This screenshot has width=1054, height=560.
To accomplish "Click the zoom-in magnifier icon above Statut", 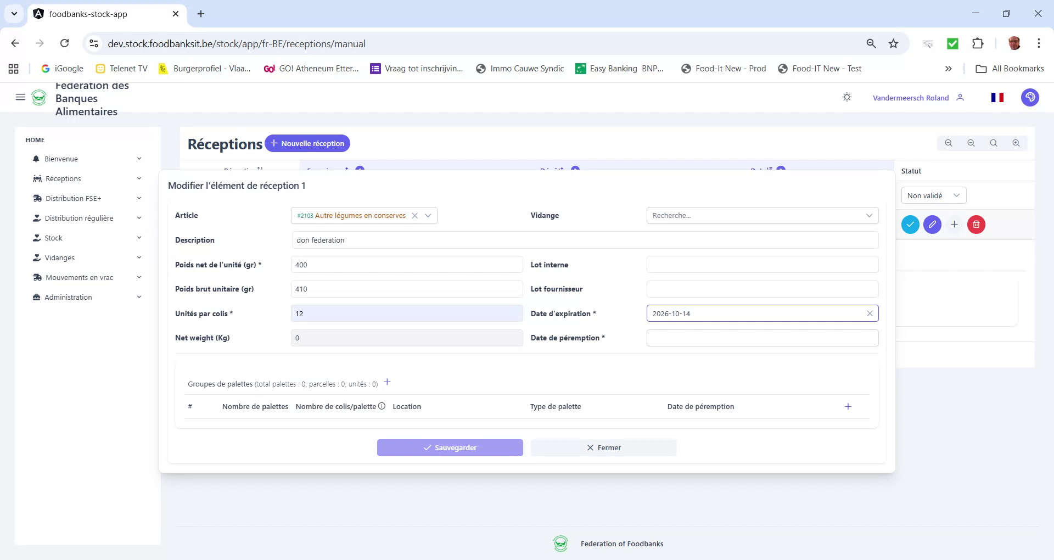I will pos(1016,143).
